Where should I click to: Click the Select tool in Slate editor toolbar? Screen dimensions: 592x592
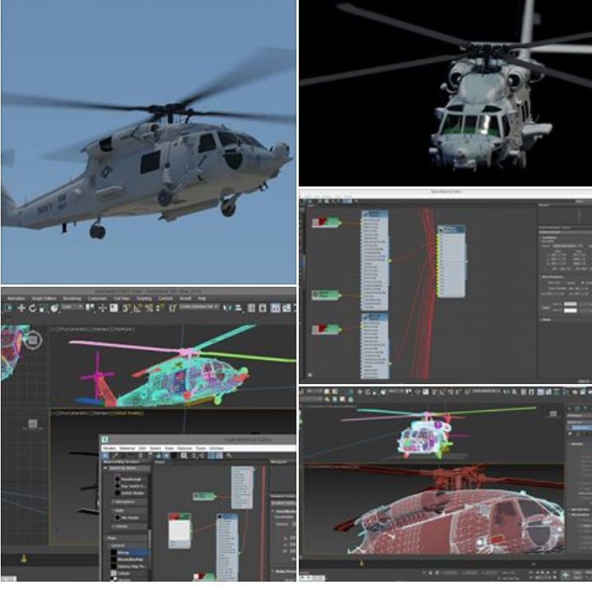[x=107, y=456]
